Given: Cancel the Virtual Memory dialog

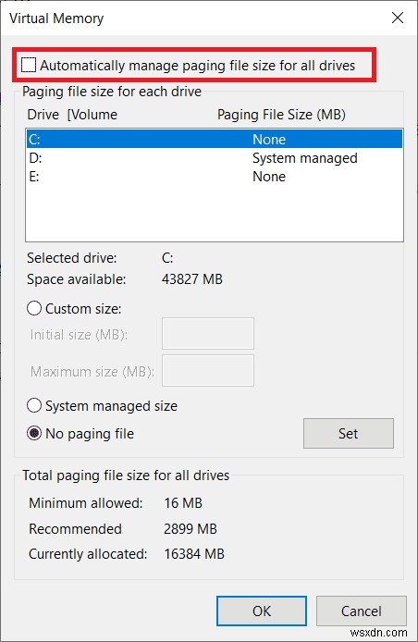Looking at the screenshot, I should click(x=361, y=611).
